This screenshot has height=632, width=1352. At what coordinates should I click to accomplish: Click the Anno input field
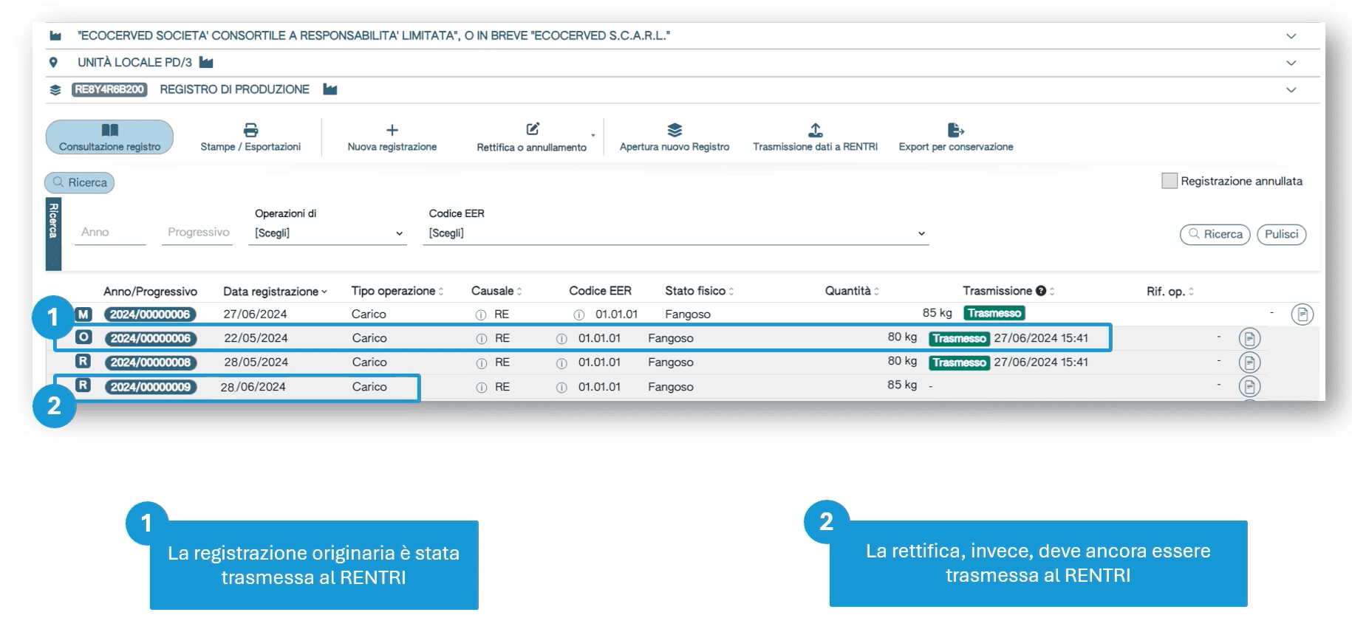tap(110, 233)
